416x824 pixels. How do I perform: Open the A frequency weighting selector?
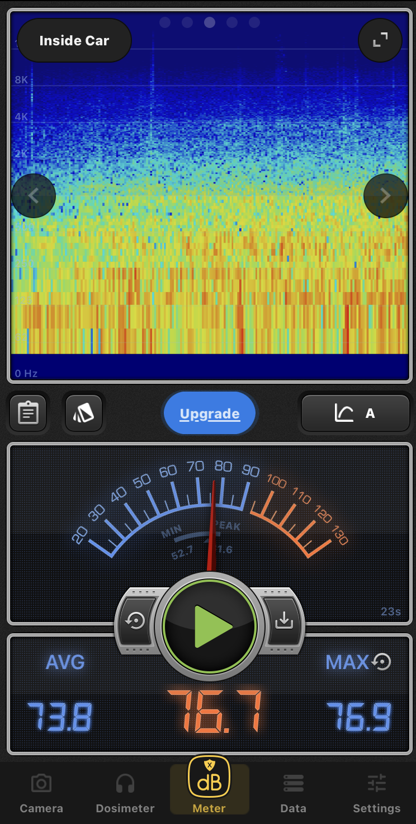pos(356,413)
